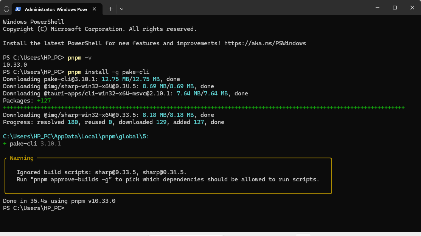The image size is (421, 236).
Task: Click the green +127 packages indicator
Action: coord(43,100)
